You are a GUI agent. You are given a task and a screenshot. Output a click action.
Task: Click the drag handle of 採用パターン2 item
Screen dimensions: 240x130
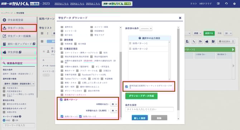coord(130,49)
